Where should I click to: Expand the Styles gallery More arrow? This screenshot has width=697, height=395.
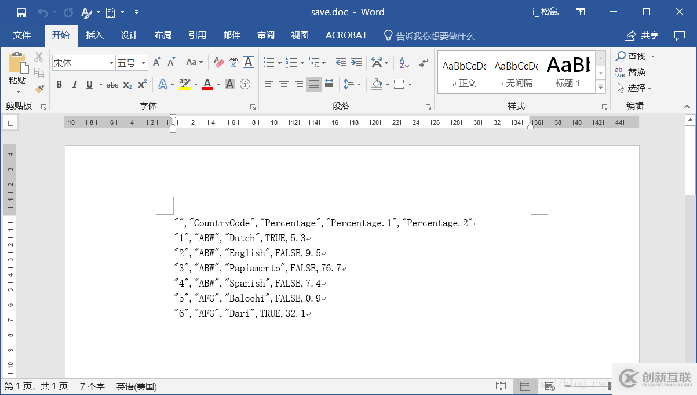coord(601,87)
